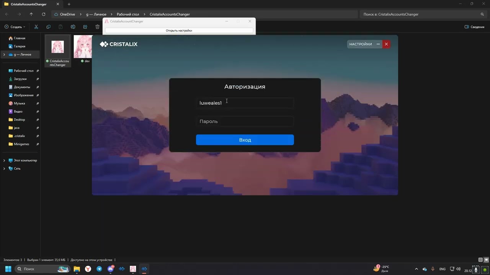
Task: Click the Cristalix logo in the launcher
Action: click(x=119, y=44)
